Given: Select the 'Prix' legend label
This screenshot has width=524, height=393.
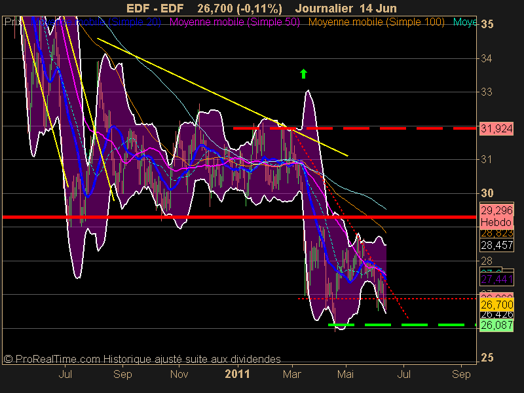Looking at the screenshot, I should pyautogui.click(x=13, y=22).
